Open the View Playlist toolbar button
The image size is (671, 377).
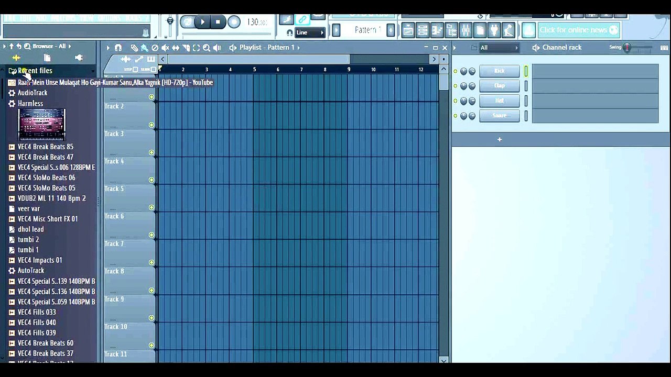point(408,30)
